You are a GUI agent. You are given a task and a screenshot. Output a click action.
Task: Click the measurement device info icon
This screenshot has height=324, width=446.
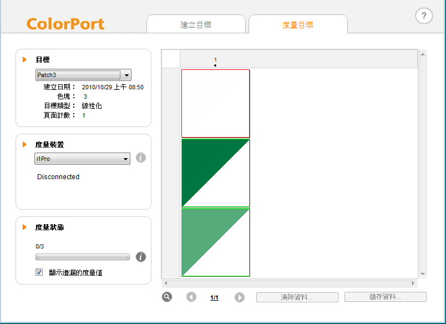click(x=141, y=158)
